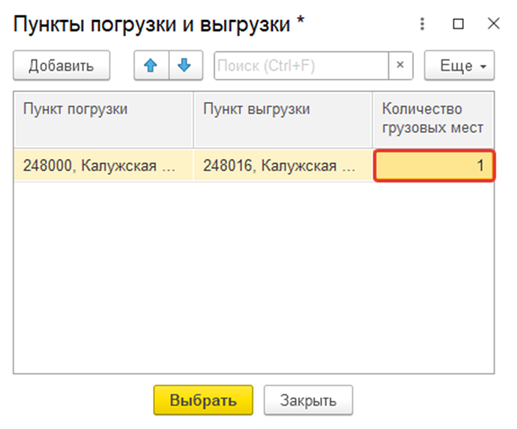Image resolution: width=517 pixels, height=429 pixels.
Task: Select the unloading point cell 248016, Калужская
Action: click(x=283, y=165)
